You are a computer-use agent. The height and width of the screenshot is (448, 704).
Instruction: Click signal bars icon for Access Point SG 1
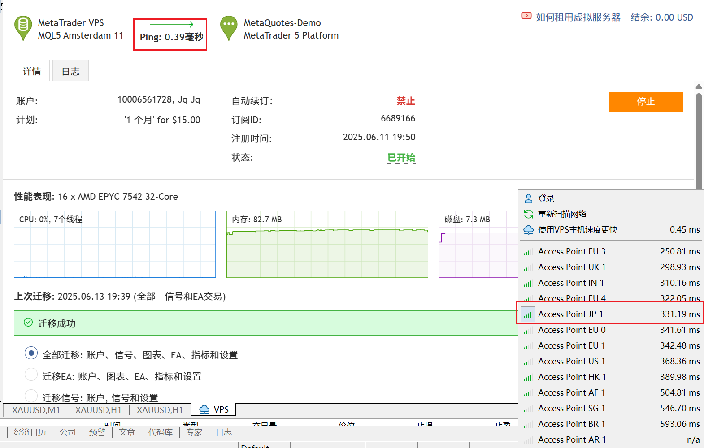click(x=528, y=409)
